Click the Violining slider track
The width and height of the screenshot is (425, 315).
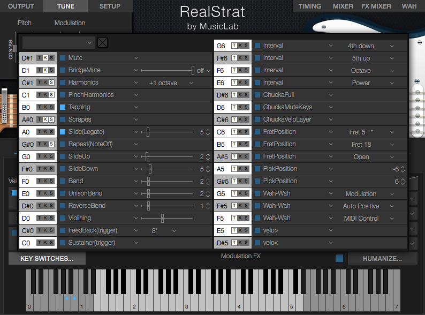pyautogui.click(x=167, y=218)
